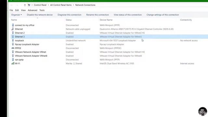The width and height of the screenshot is (208, 117).
Task: Click "Intel(R) Dual Band Wireless-AC 3165" text
Action: (x=117, y=64)
